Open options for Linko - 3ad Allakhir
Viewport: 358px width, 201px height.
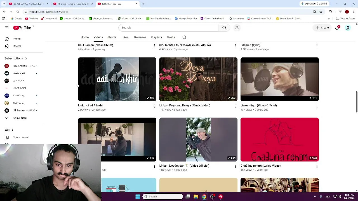tap(154, 106)
